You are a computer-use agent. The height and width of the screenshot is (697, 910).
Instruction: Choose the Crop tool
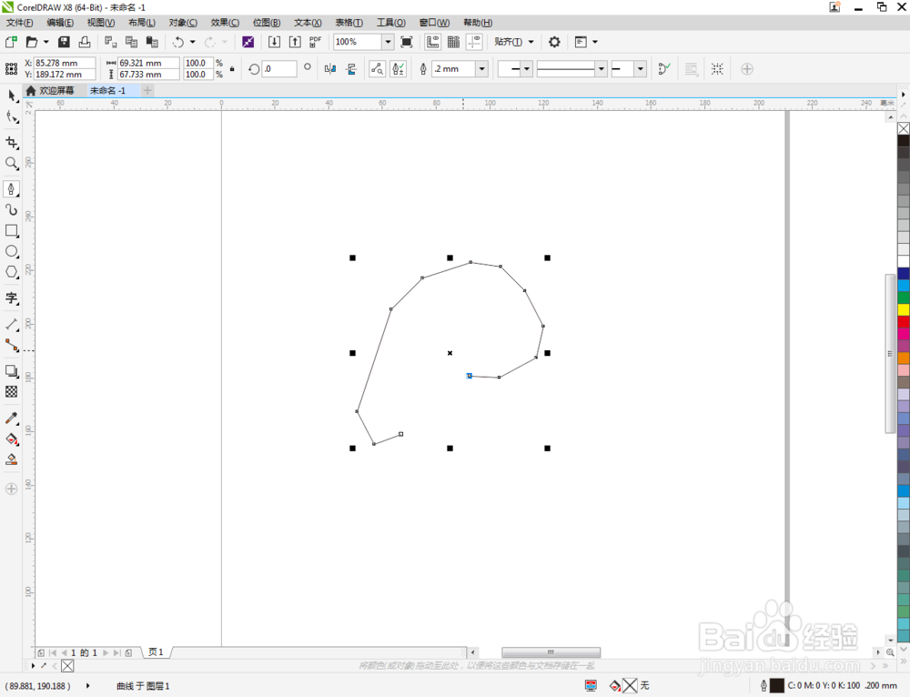pyautogui.click(x=12, y=143)
